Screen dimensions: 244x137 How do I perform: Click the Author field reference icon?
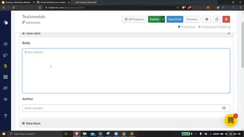pyautogui.click(x=224, y=108)
